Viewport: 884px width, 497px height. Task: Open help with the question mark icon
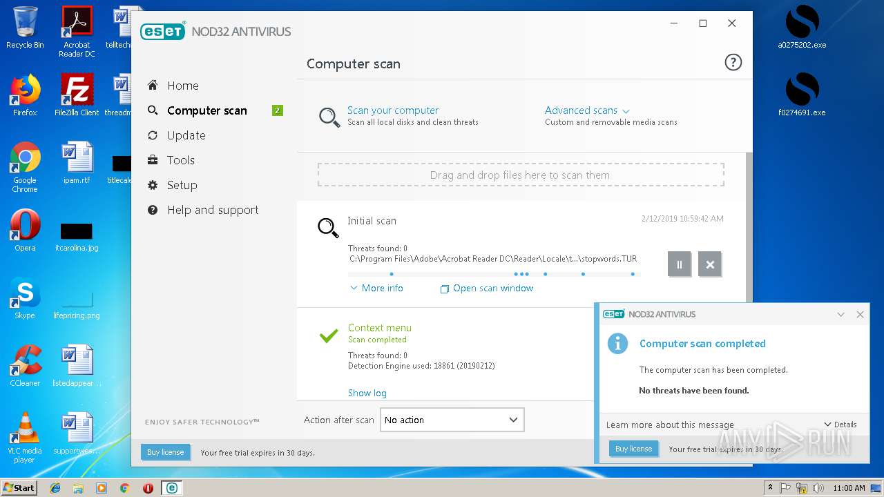[x=733, y=63]
